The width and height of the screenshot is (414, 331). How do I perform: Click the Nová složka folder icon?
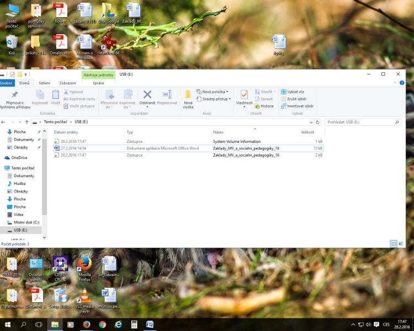click(188, 95)
